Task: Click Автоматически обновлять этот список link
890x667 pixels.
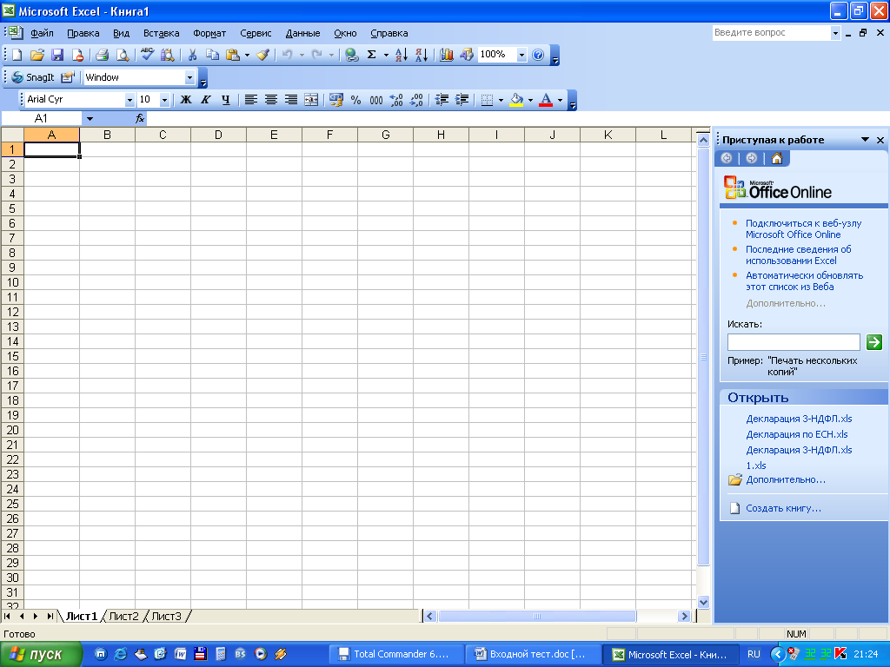Action: [804, 281]
